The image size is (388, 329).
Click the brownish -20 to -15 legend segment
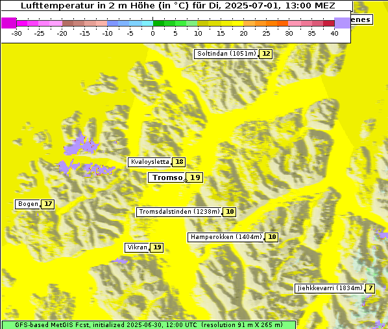[73, 23]
